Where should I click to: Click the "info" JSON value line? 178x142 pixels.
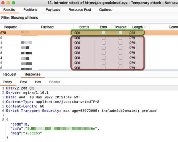coord(55,128)
